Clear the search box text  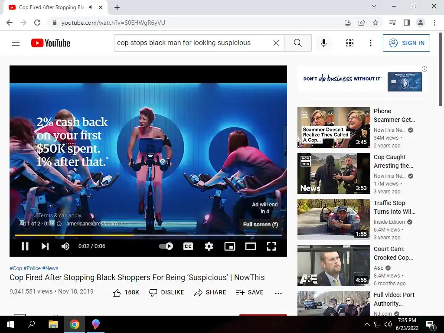point(276,43)
